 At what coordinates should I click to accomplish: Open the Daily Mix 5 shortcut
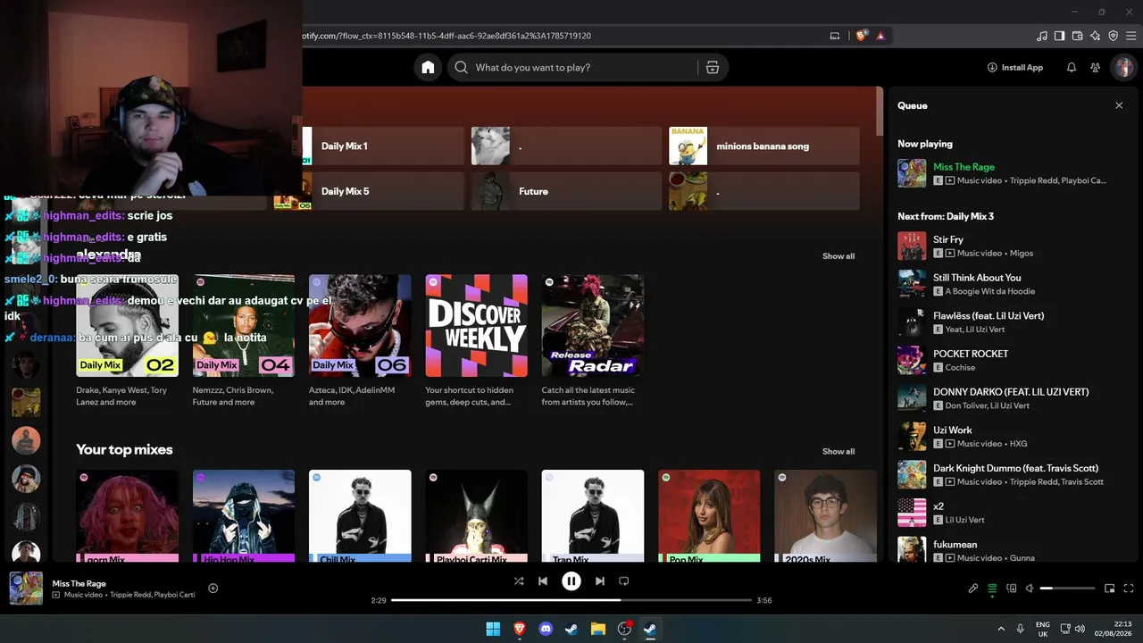pos(370,191)
